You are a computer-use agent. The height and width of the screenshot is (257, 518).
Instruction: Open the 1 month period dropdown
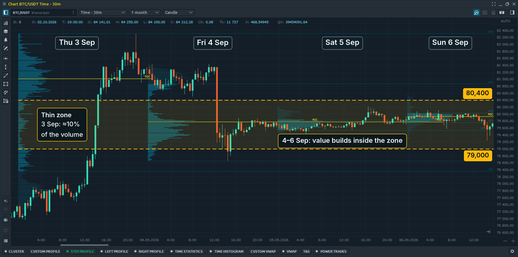[145, 12]
